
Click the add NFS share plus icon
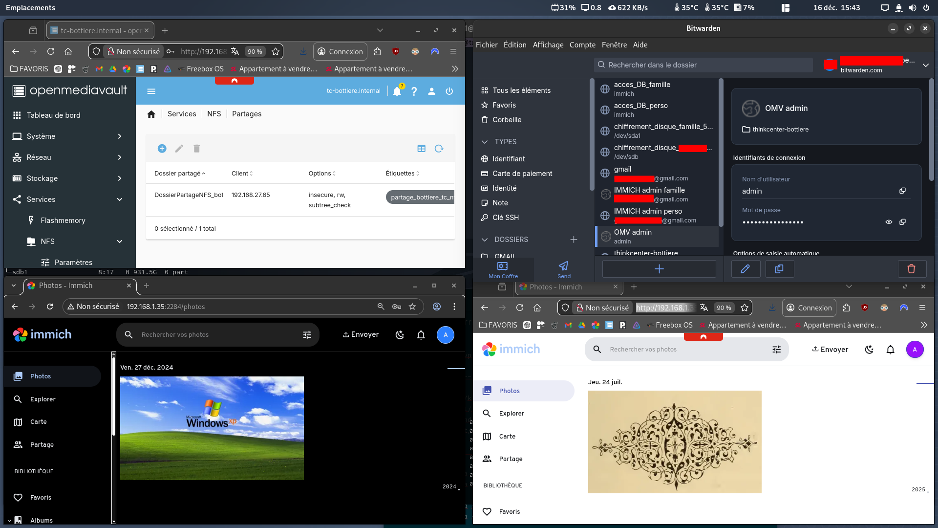pyautogui.click(x=162, y=149)
